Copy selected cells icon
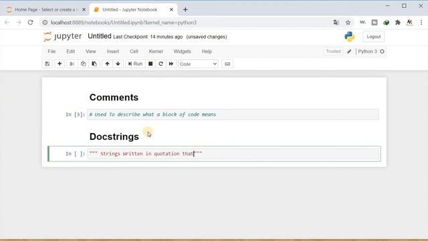428x241 pixels. tap(83, 64)
